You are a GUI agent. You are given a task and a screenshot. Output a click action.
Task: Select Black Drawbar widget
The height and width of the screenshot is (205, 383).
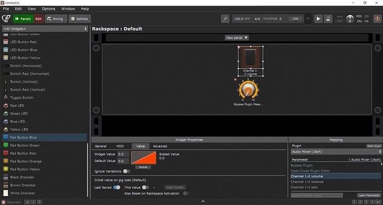(22, 177)
